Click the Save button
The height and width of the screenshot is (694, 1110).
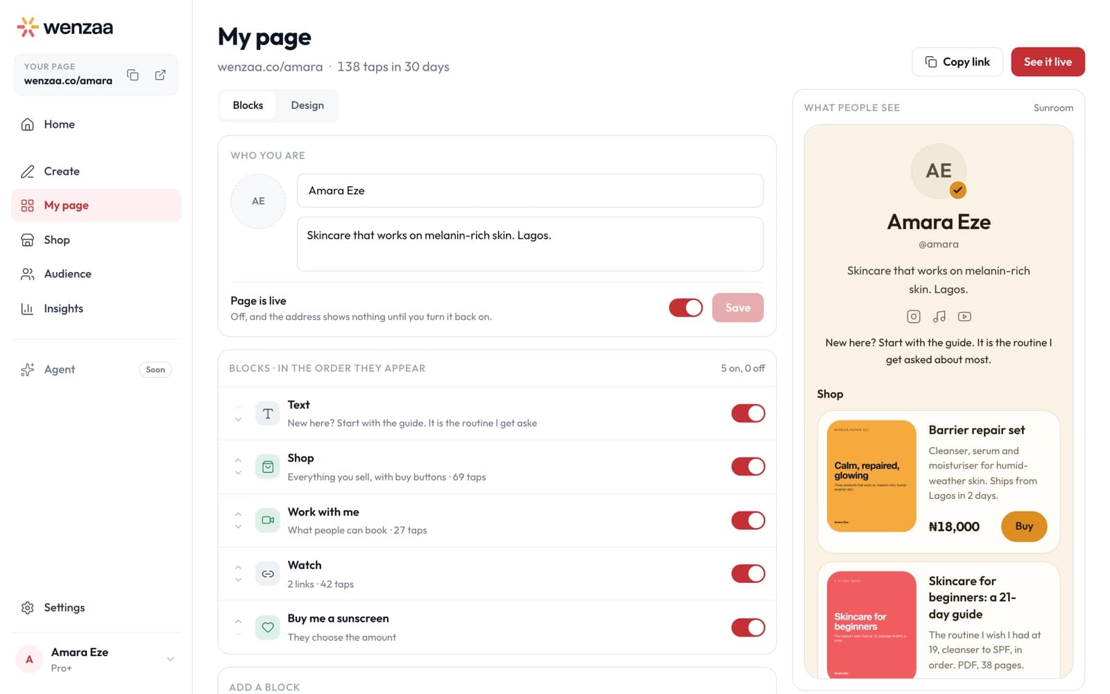tap(737, 307)
